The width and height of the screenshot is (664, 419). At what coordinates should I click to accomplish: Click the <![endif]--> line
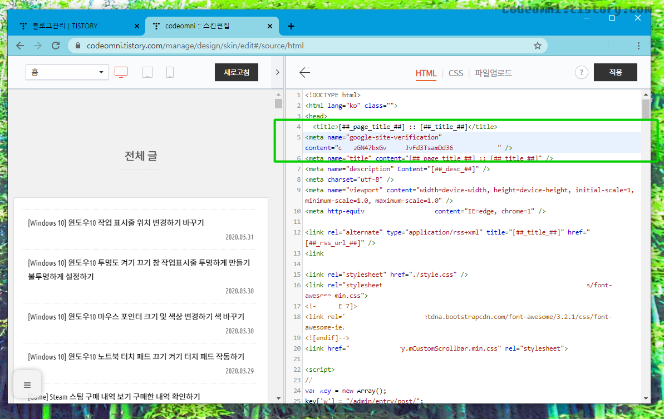[x=327, y=338]
